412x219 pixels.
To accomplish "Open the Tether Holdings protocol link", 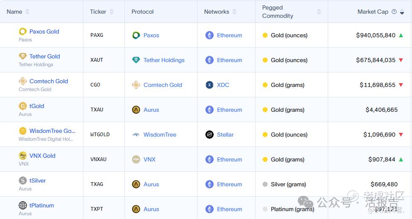I will 164,60.
